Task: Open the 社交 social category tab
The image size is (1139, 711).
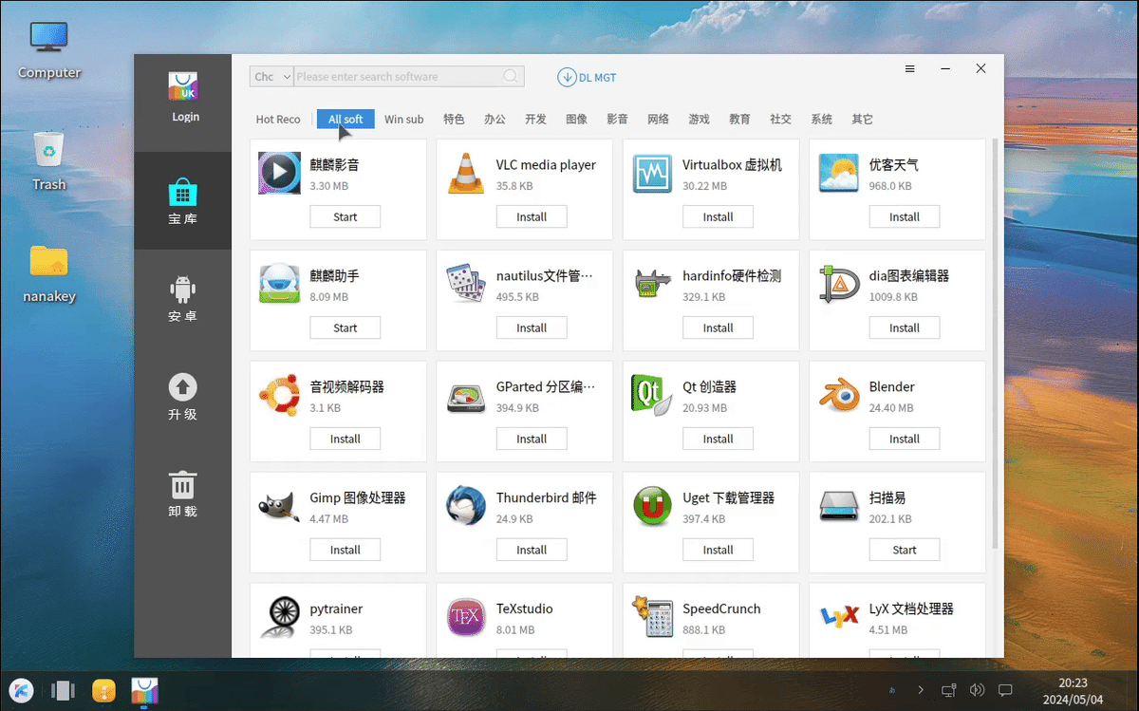Action: (x=780, y=120)
